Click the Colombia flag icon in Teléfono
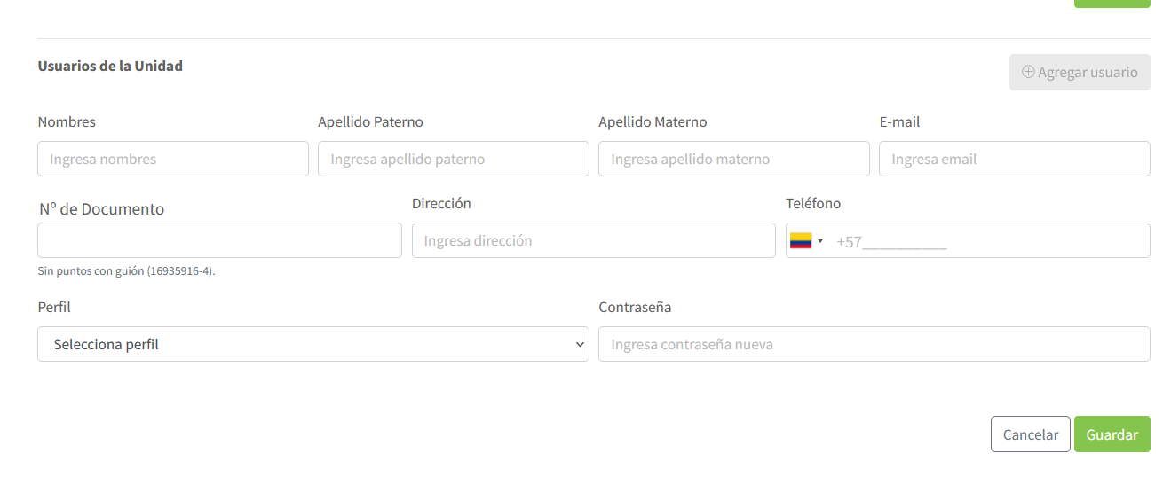This screenshot has height=501, width=1163. point(801,240)
